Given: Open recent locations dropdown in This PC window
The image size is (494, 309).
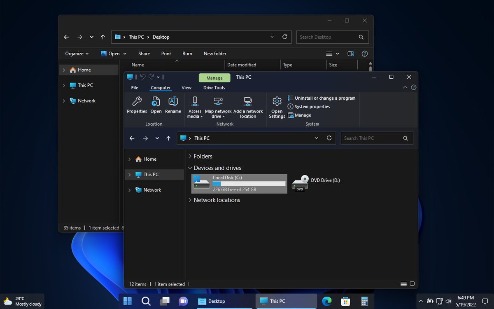Looking at the screenshot, I should tap(157, 138).
